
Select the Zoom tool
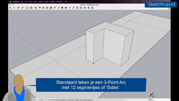tap(73, 8)
